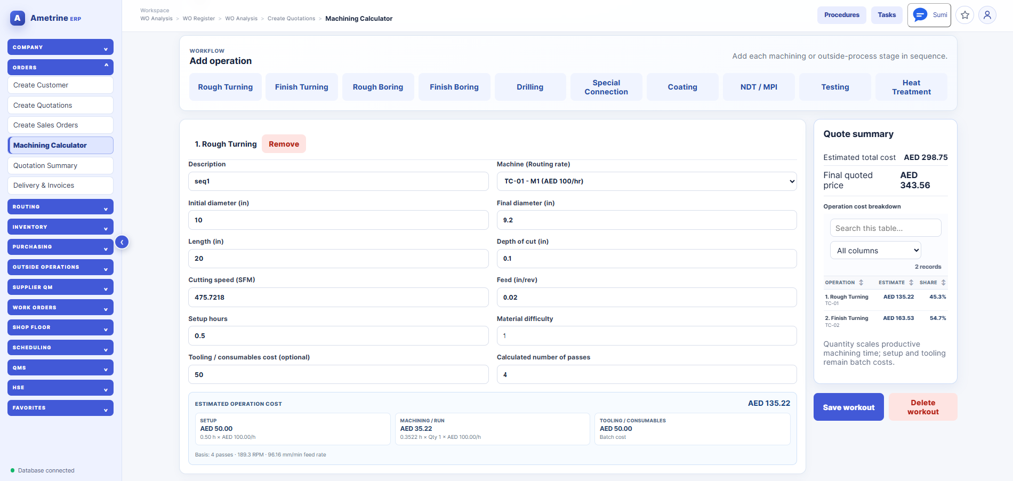Viewport: 1013px width, 481px height.
Task: Click the Depth of cut field
Action: pyautogui.click(x=647, y=259)
